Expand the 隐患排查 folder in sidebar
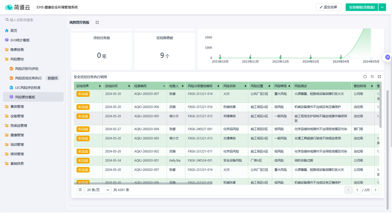This screenshot has height=213, width=392. point(17,50)
